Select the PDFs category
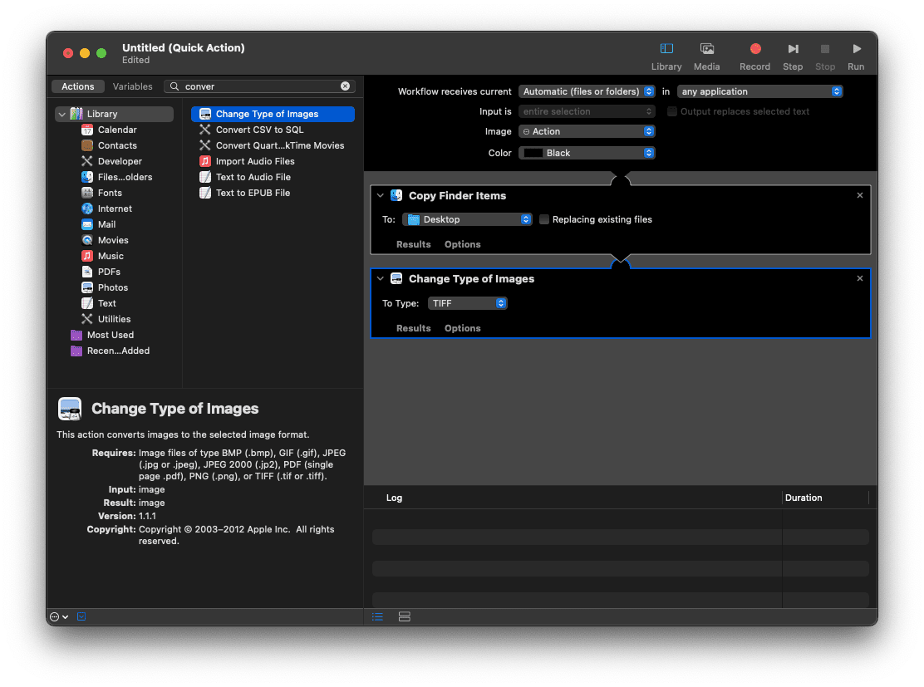The width and height of the screenshot is (924, 687). pyautogui.click(x=108, y=272)
